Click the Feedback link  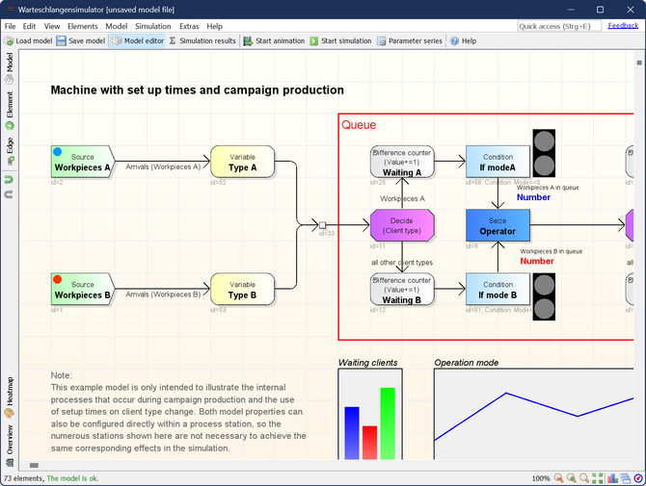[x=623, y=25]
